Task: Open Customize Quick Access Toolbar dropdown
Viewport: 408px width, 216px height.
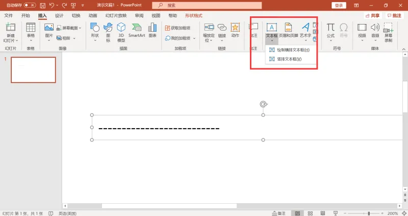Action: tap(83, 5)
